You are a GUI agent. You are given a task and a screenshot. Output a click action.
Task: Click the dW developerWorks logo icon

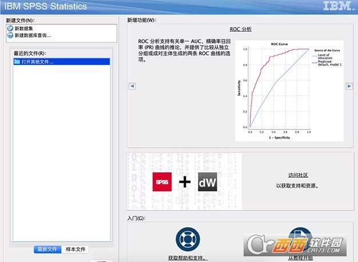(x=208, y=182)
